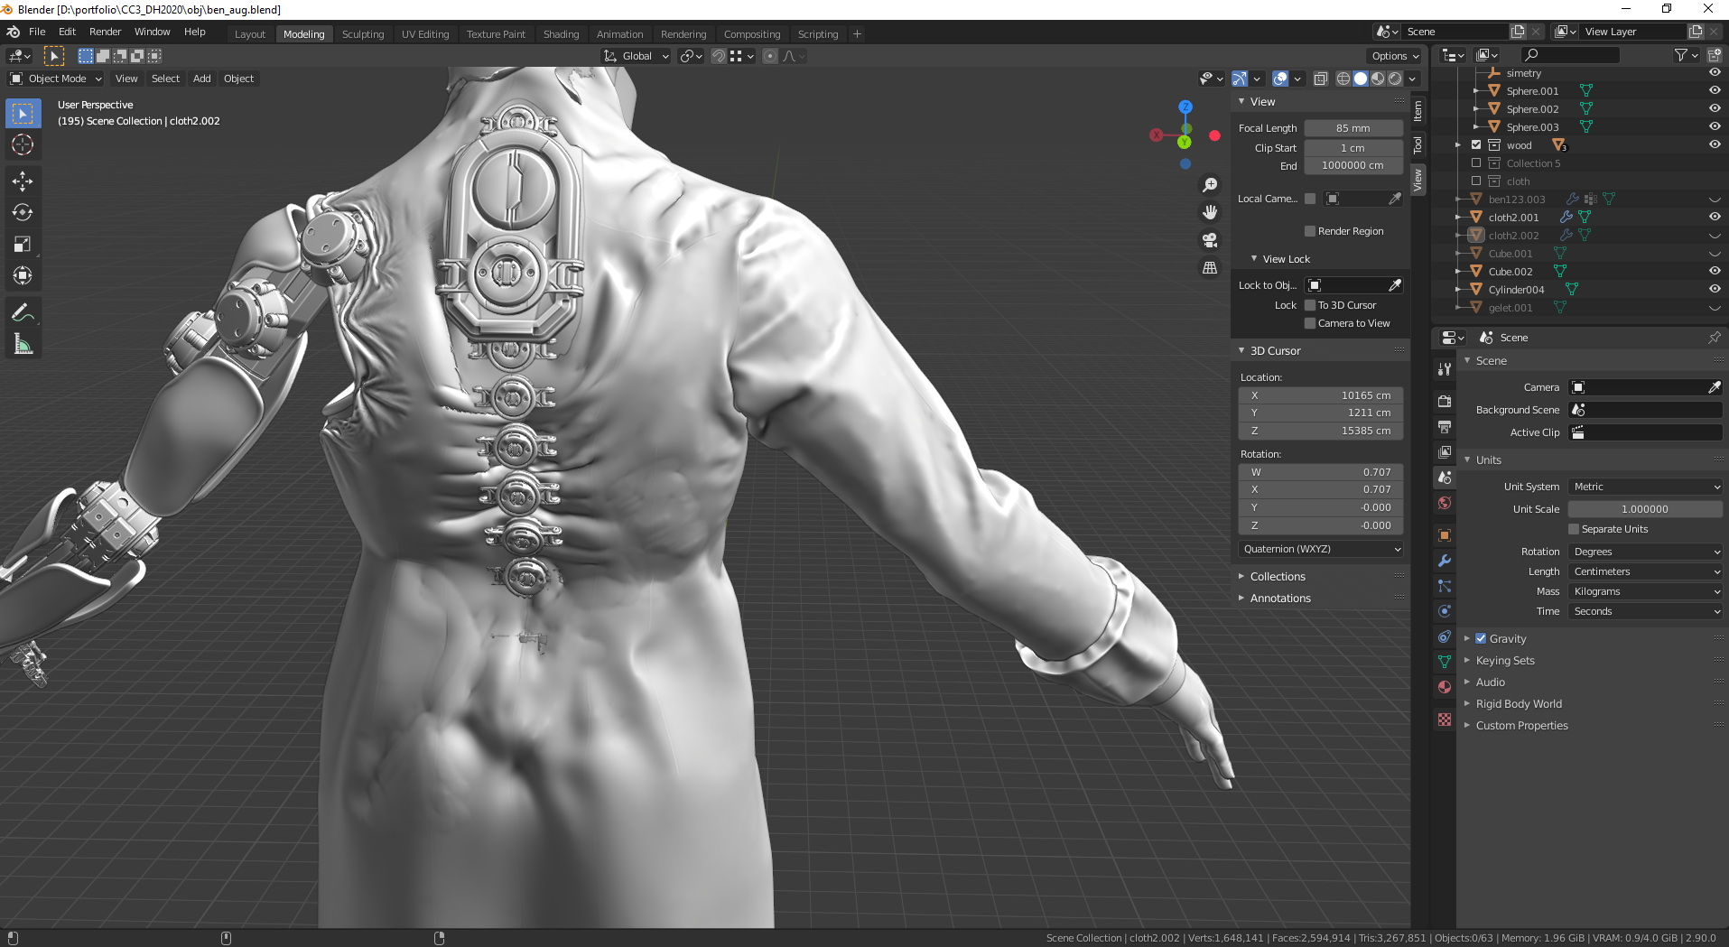Open the Material properties tab
1729x947 pixels.
coord(1445,687)
